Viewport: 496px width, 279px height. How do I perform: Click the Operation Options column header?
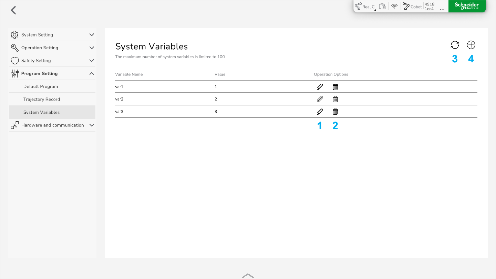click(x=331, y=74)
